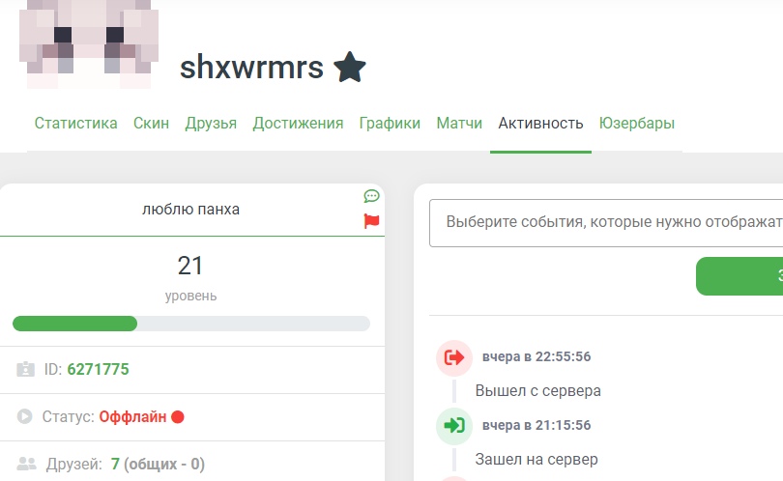Click the red server exit icon
The height and width of the screenshot is (481, 783).
pos(453,357)
